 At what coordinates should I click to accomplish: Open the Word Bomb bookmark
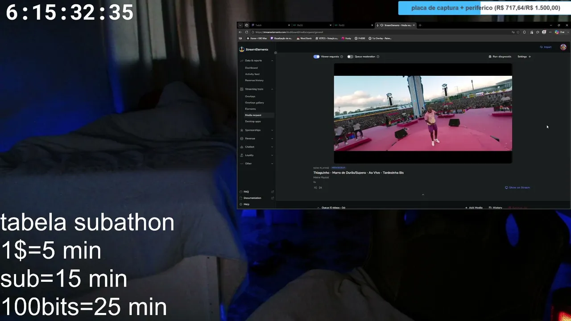(x=304, y=38)
